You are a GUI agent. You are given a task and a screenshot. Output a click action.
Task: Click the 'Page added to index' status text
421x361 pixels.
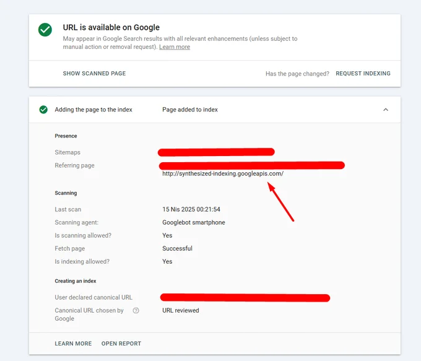[190, 110]
